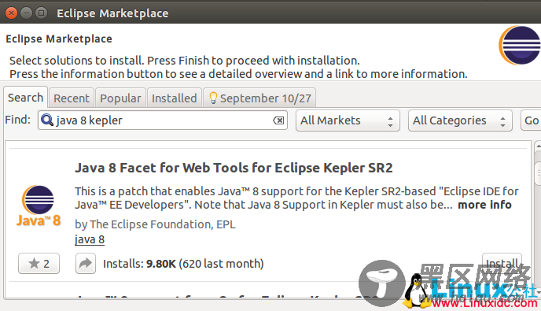Focus the Find search input field

[x=163, y=120]
